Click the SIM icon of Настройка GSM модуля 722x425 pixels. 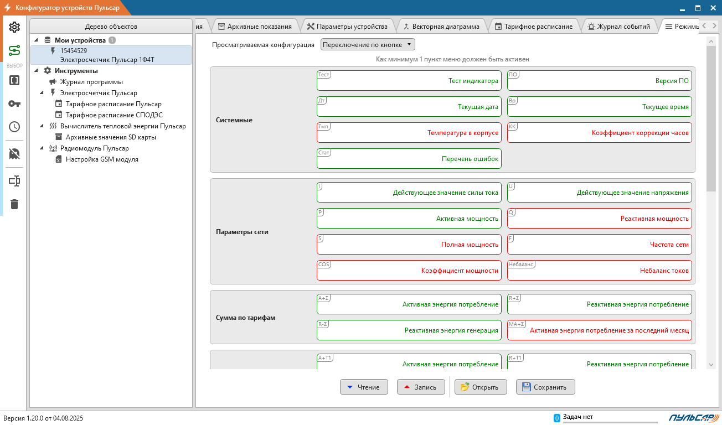[x=59, y=159]
